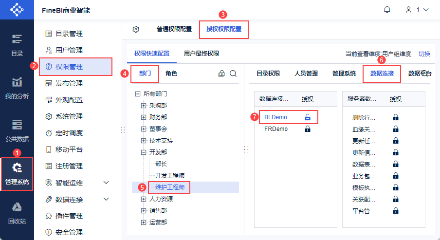Expand the 采购部 department node
440x240 pixels.
(144, 105)
